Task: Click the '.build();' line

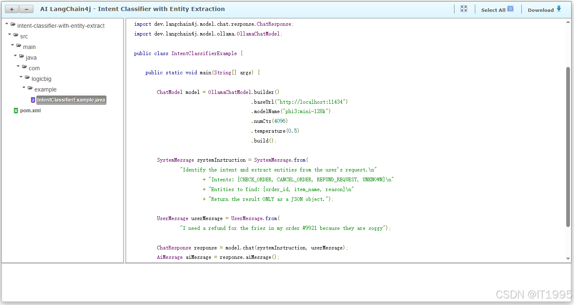Action: [x=264, y=141]
